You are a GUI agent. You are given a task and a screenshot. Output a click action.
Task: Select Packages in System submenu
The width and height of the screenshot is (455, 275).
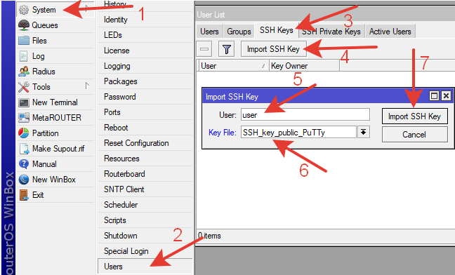pos(145,81)
